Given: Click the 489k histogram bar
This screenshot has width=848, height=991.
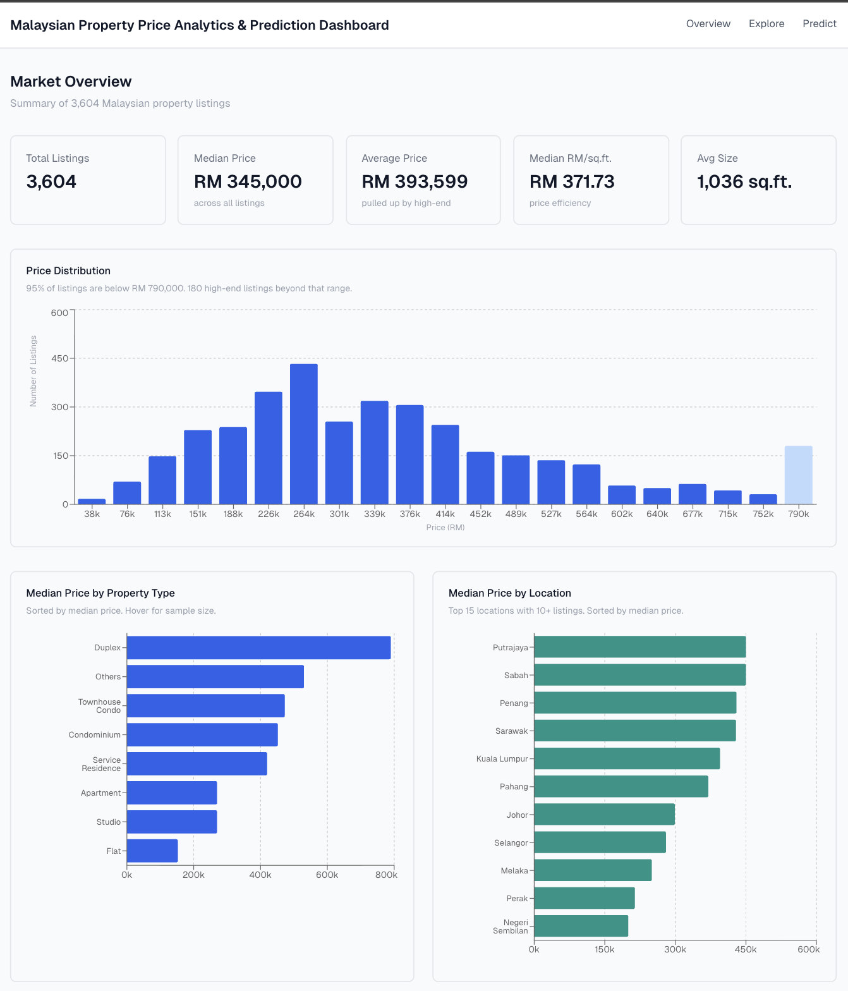Looking at the screenshot, I should click(516, 480).
